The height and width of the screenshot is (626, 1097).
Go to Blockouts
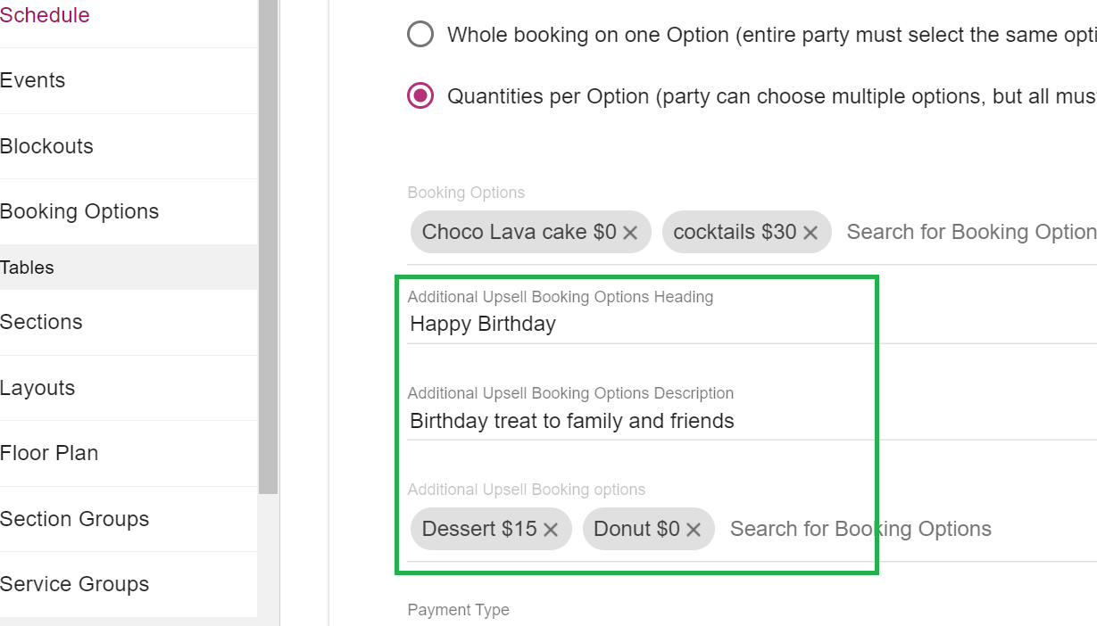46,145
